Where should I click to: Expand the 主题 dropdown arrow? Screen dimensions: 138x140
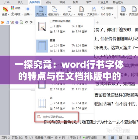click(9, 14)
